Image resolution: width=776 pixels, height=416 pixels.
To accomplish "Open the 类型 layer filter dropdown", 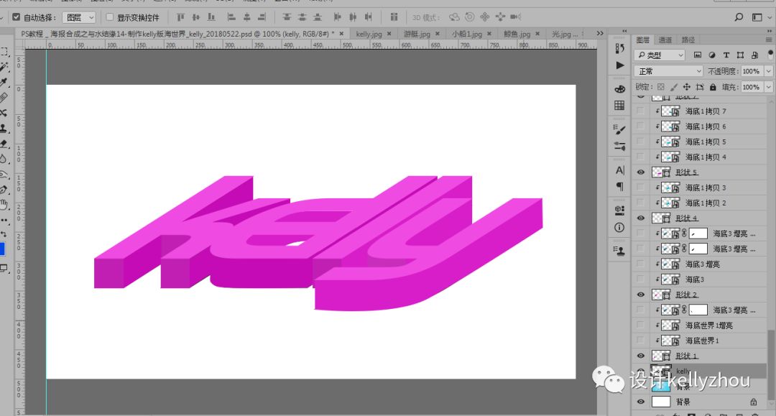I will (660, 55).
